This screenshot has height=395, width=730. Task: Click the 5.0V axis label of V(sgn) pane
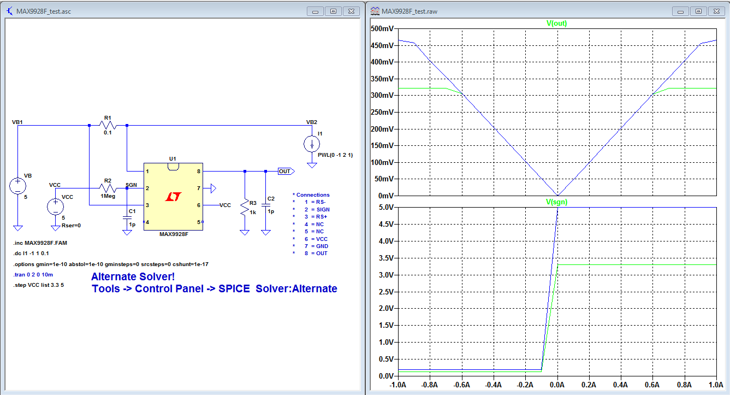385,208
